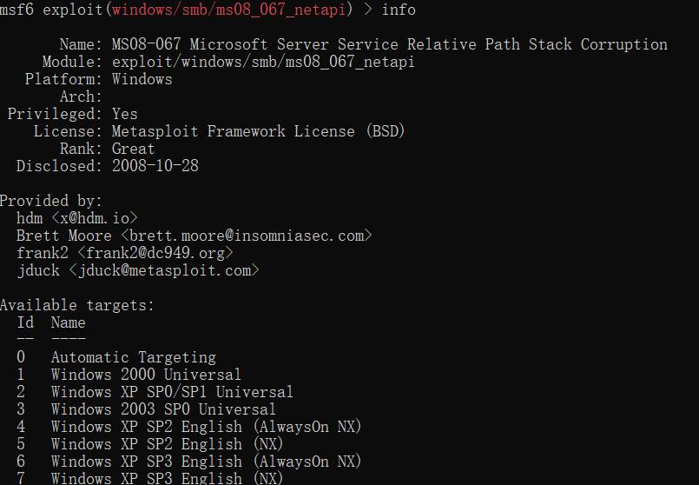Select the Automatic Targeting target row

(x=116, y=357)
